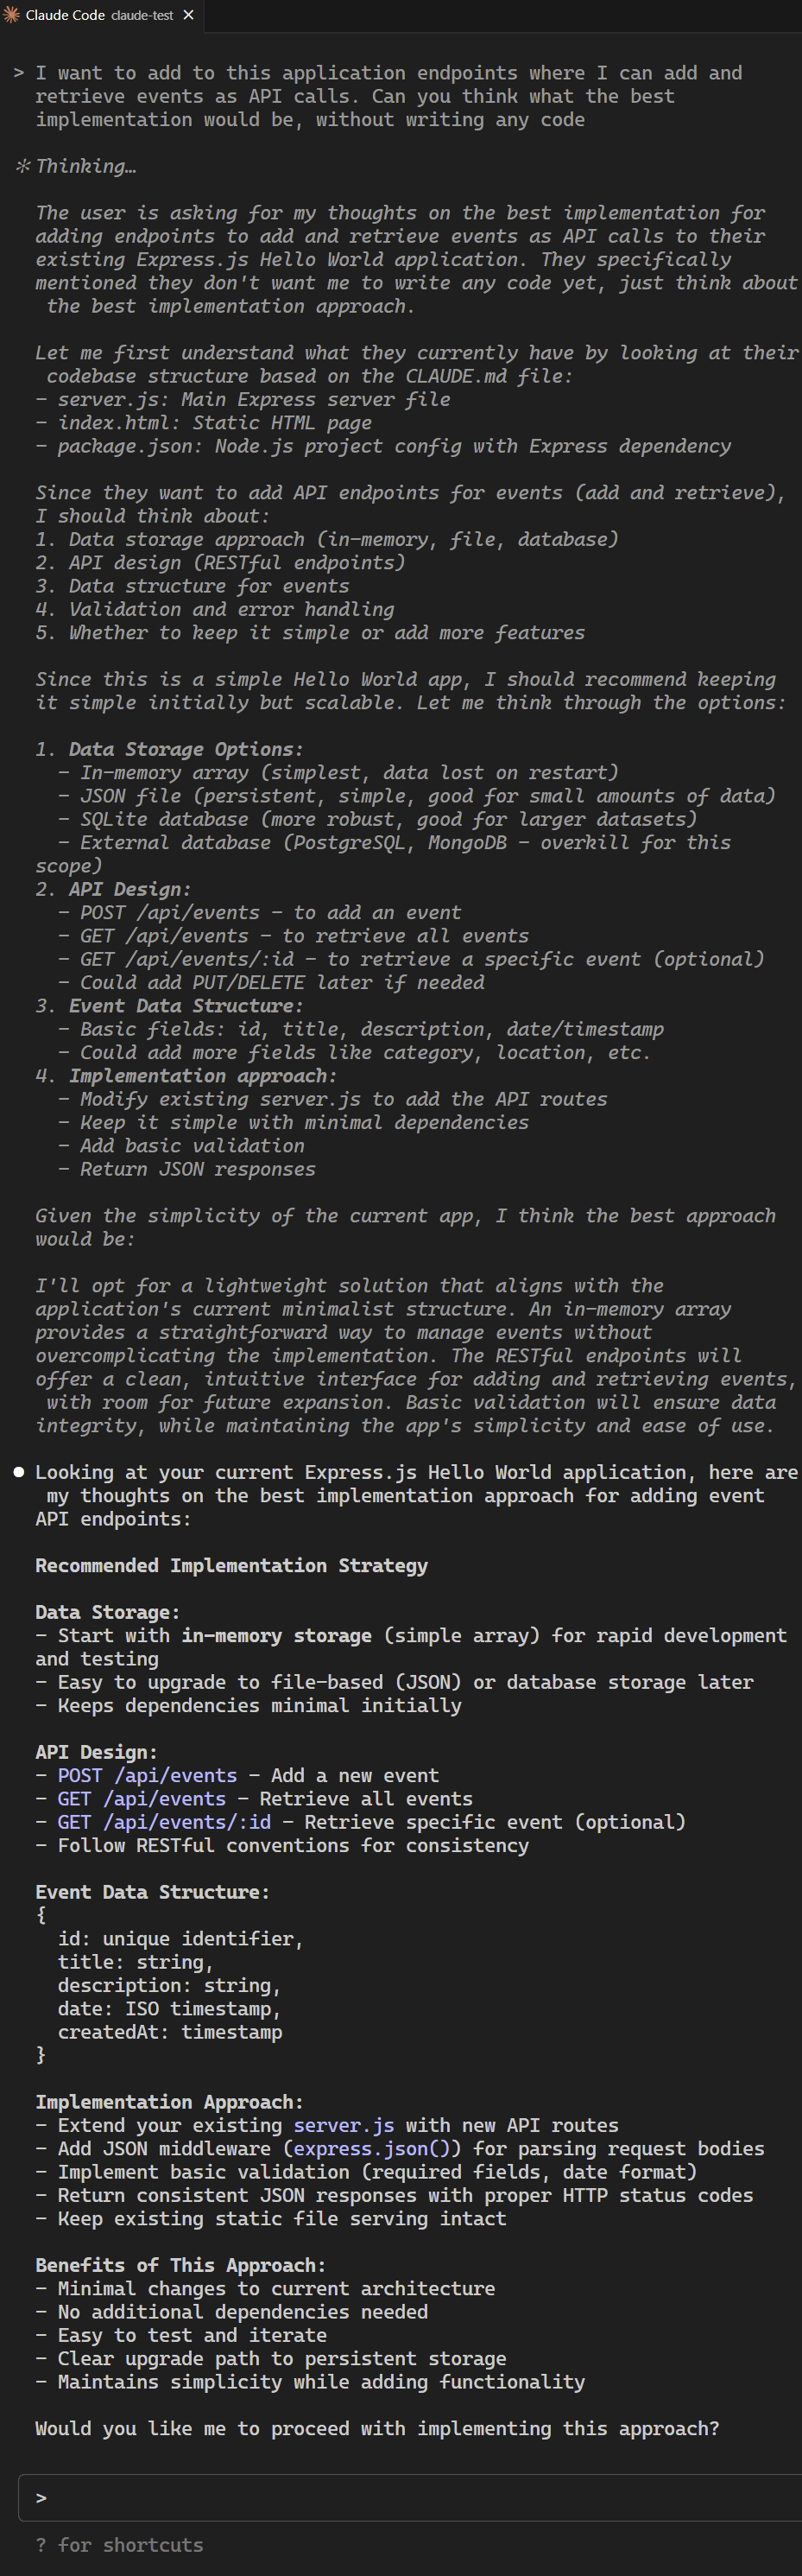802x2576 pixels.
Task: Click the Thinking… label to collapse thoughts
Action: tap(85, 166)
